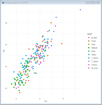This screenshot has height=105, width=102.
Task: Click the 'Row' legend label
Action: point(93,51)
